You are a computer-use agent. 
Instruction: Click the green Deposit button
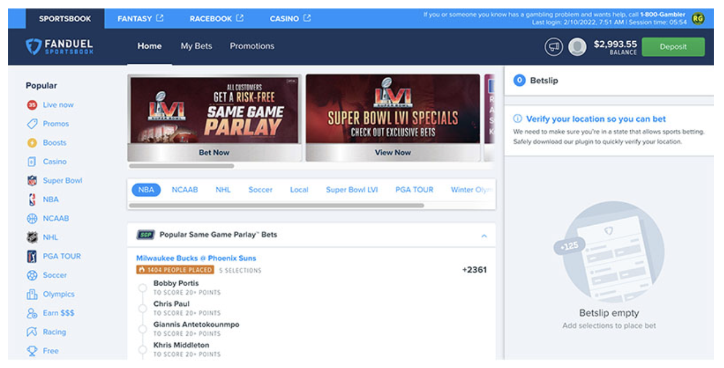[673, 47]
